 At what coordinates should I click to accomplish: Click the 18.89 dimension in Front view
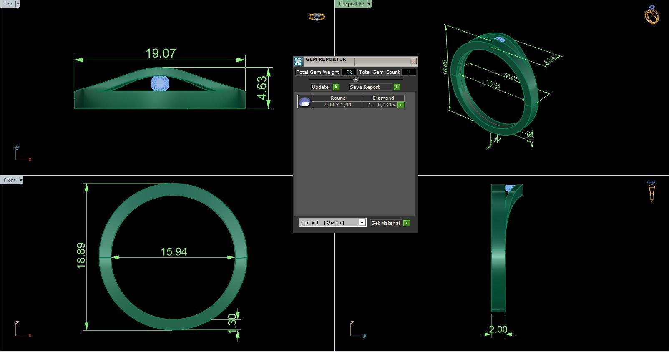pos(81,256)
